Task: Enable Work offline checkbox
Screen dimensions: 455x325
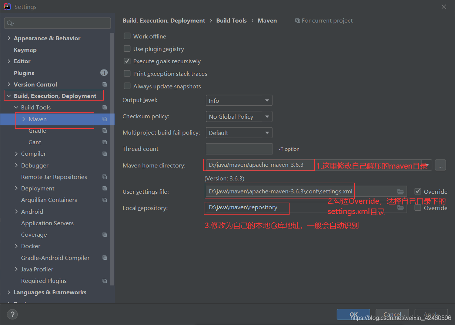Action: pos(127,36)
